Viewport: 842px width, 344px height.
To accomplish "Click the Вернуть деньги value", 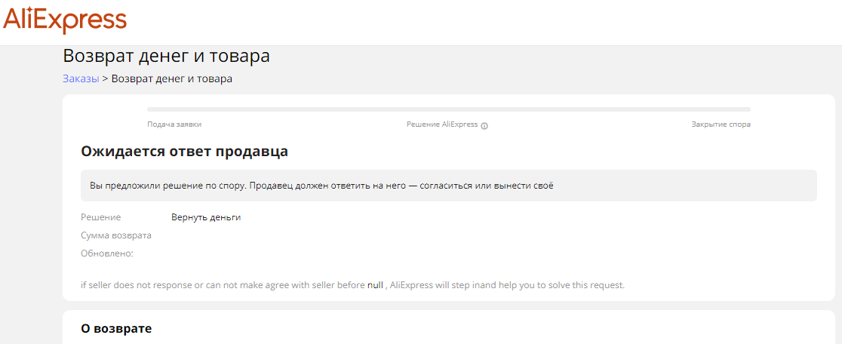I will pyautogui.click(x=206, y=217).
